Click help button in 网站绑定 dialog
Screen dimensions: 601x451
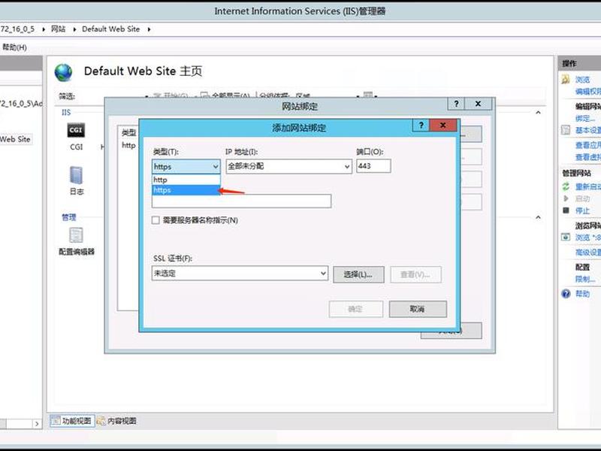[456, 104]
